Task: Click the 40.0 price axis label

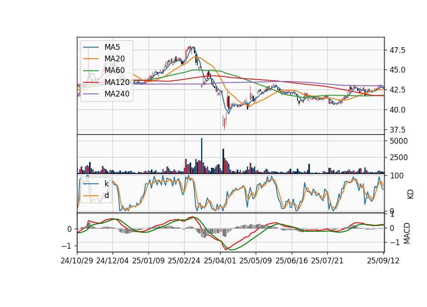Action: (x=397, y=110)
